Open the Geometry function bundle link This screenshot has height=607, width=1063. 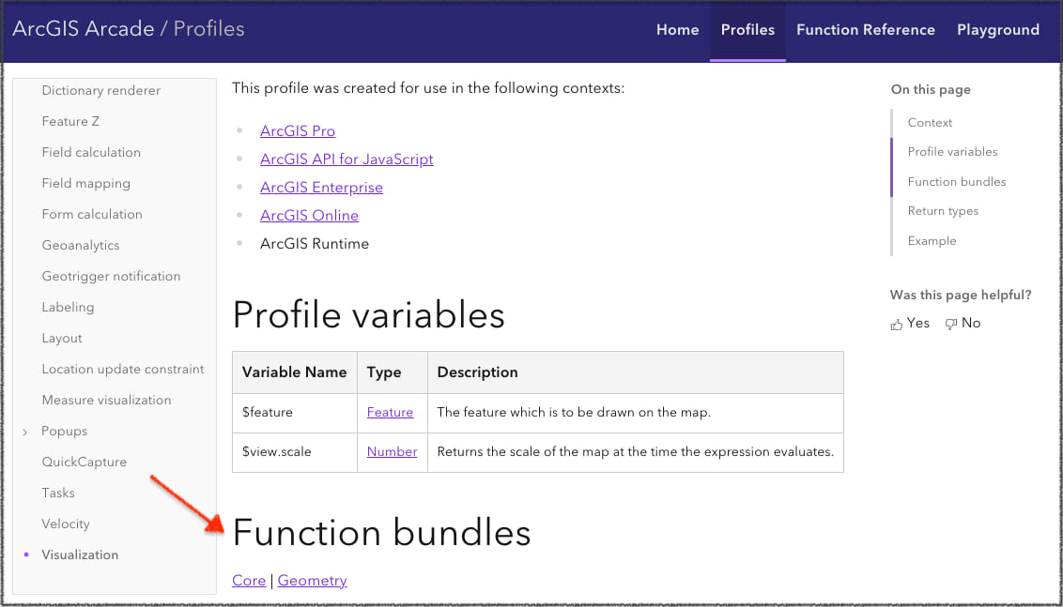point(312,580)
